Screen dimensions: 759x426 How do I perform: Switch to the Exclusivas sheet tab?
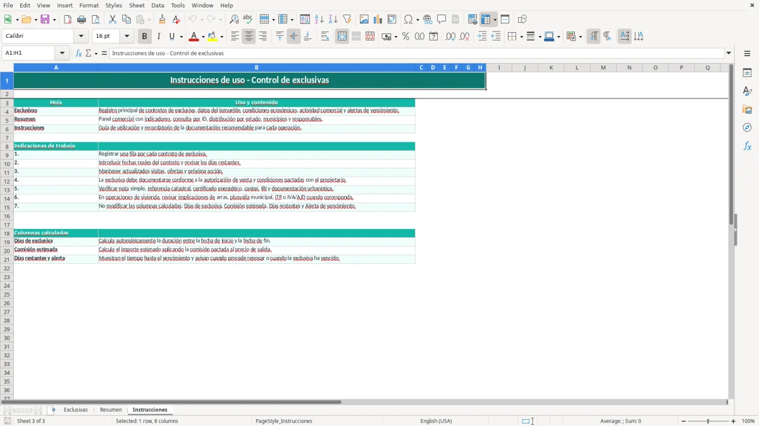point(76,410)
